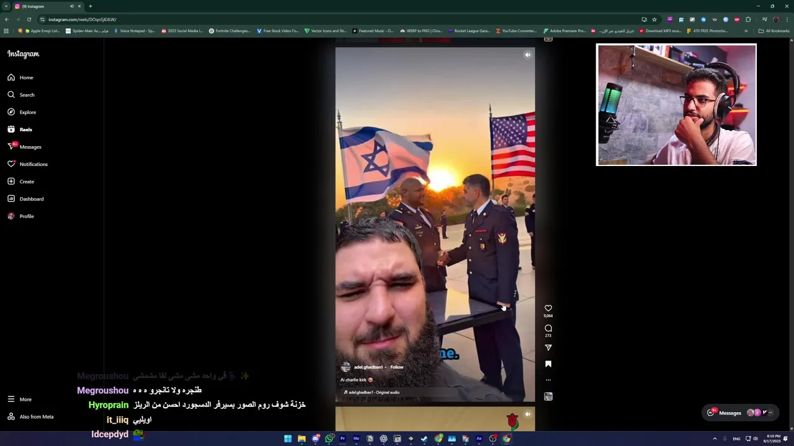This screenshot has height=446, width=794.
Task: Open Steam from taskbar
Action: [x=424, y=439]
